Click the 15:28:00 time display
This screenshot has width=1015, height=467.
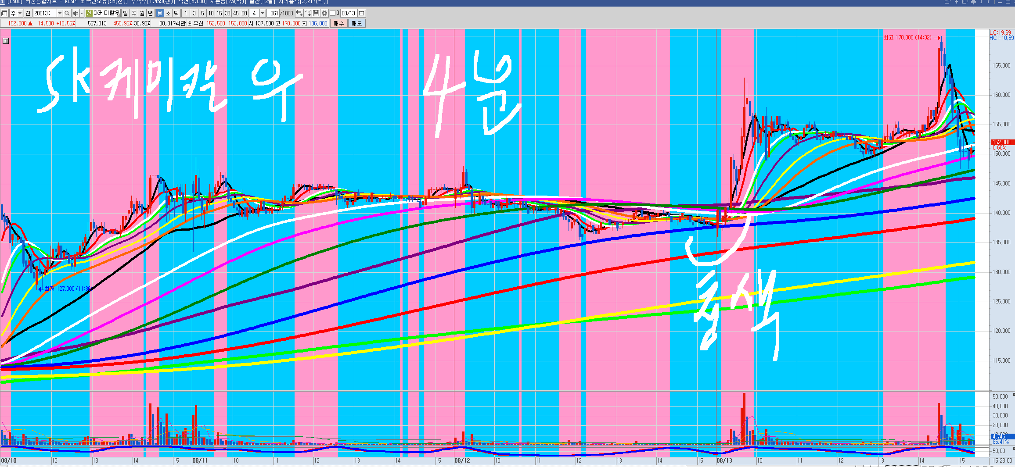pyautogui.click(x=1003, y=460)
